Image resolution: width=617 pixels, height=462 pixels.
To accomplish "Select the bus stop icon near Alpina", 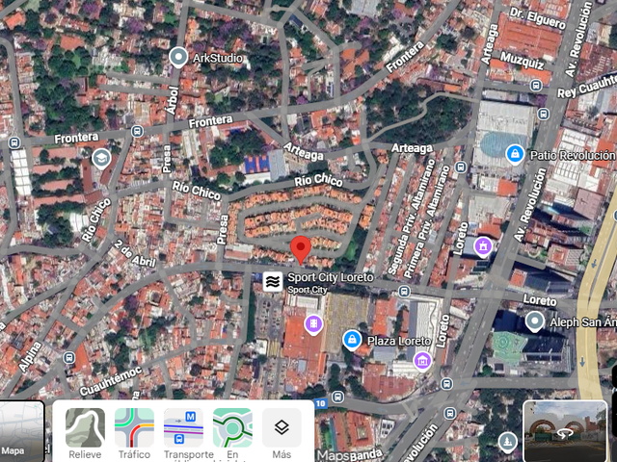I will (x=69, y=358).
